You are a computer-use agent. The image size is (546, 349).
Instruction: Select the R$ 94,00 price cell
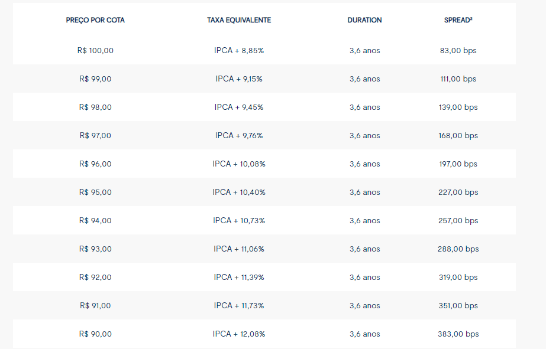(x=95, y=220)
